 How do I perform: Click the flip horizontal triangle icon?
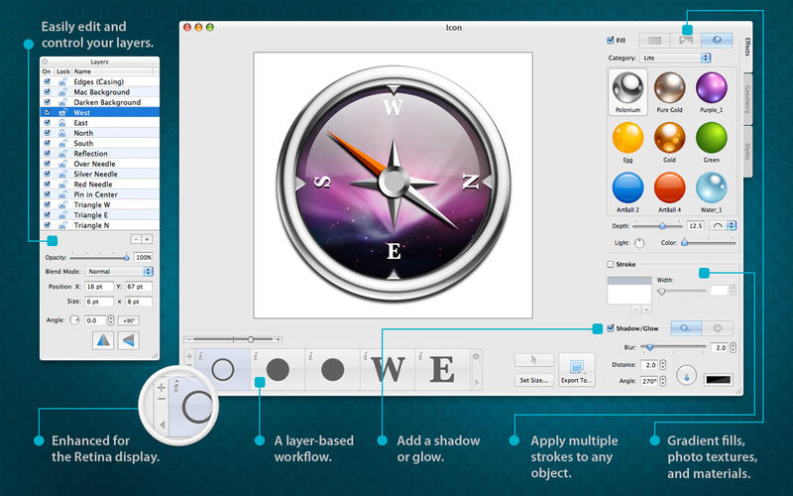[x=102, y=340]
